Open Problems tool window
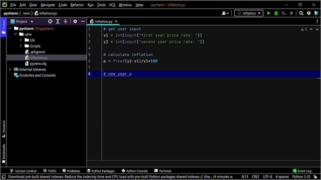Viewport: 321px width, 180px height. (x=71, y=171)
